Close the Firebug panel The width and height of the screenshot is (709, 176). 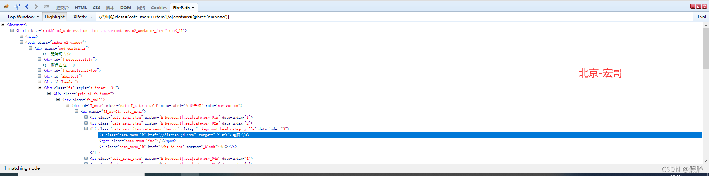click(705, 6)
